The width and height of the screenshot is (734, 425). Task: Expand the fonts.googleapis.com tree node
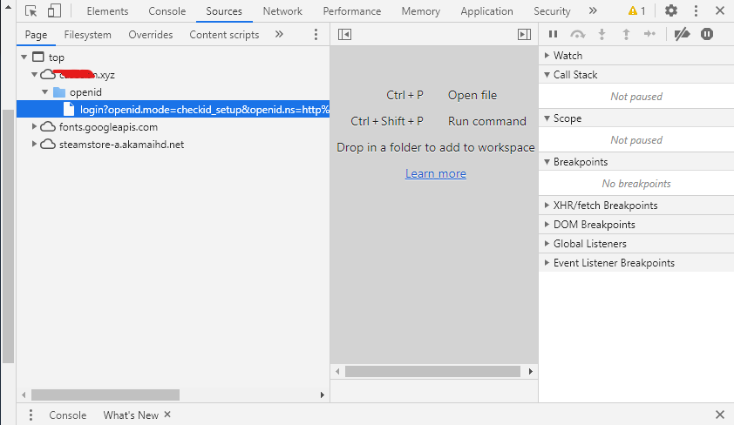pos(35,127)
